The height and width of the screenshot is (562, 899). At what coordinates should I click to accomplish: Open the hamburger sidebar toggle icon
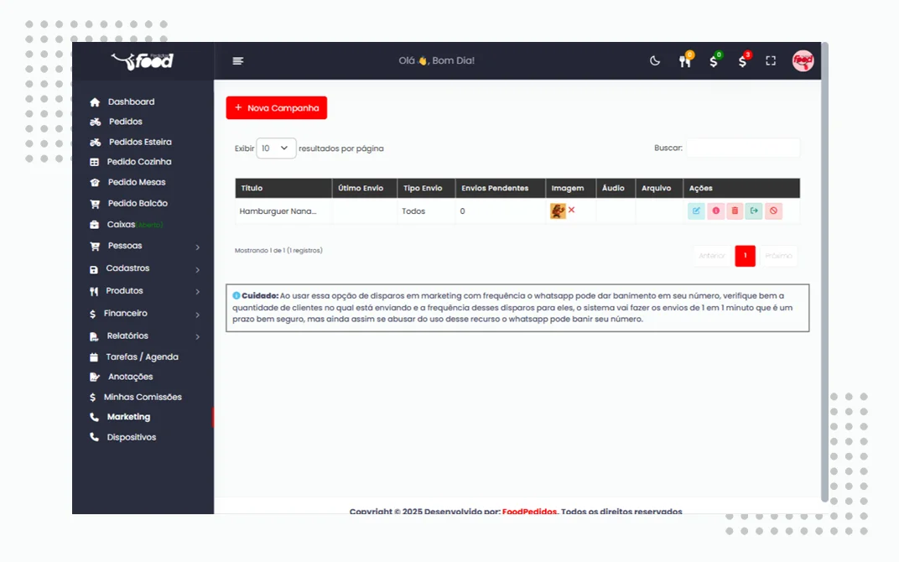point(238,60)
